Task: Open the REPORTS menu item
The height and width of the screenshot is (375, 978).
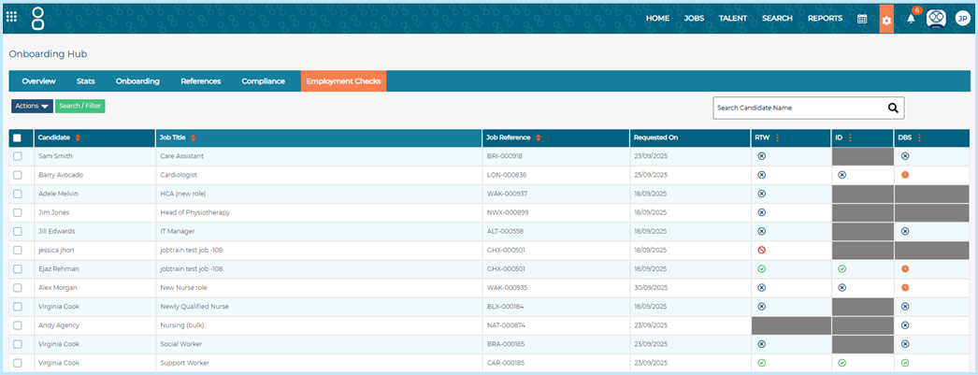Action: (x=826, y=19)
